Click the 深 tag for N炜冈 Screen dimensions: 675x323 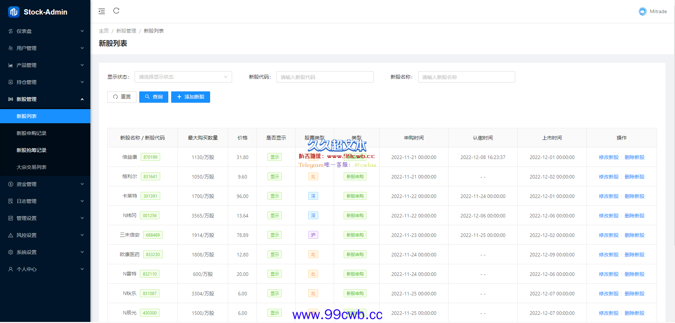coord(313,215)
